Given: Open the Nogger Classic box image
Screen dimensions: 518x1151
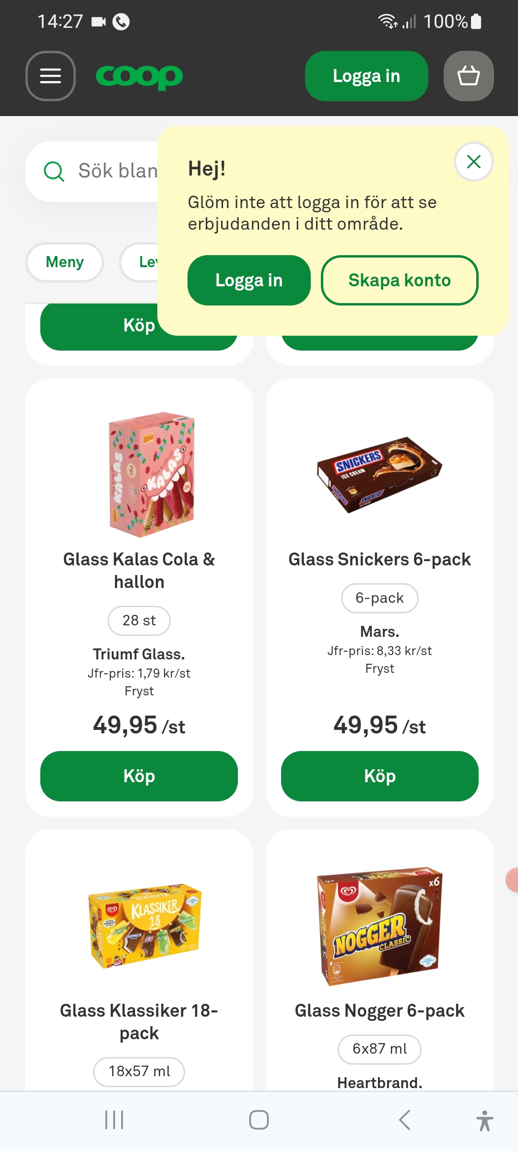Looking at the screenshot, I should (379, 926).
